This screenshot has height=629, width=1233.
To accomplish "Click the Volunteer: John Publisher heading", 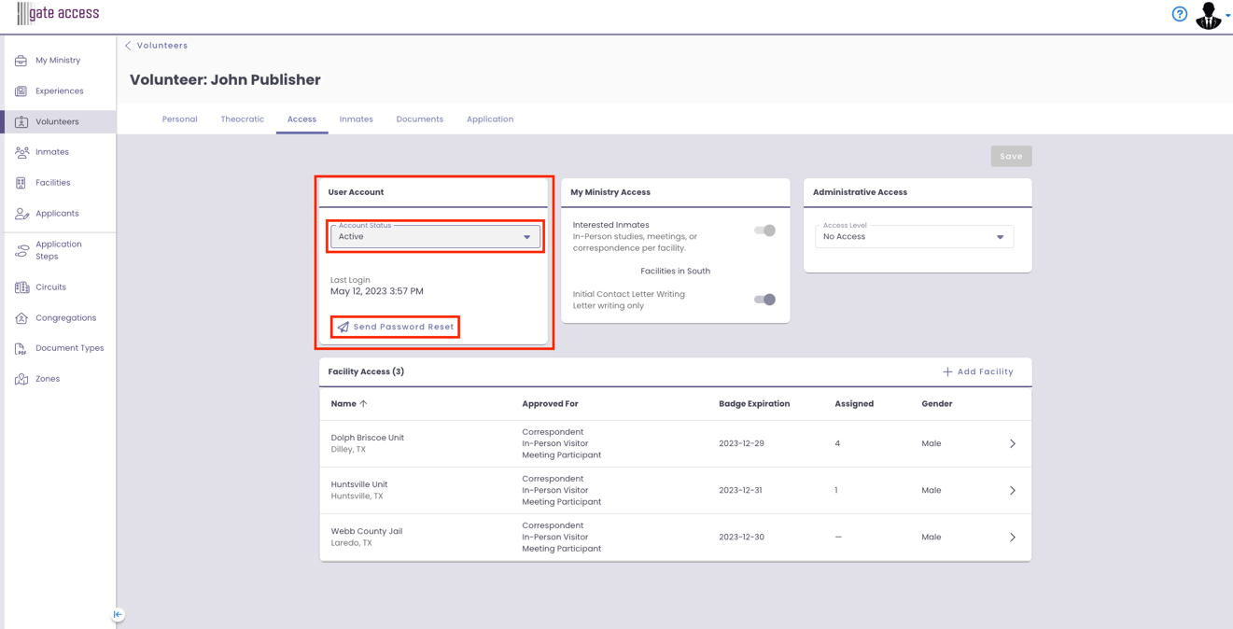I will pos(225,80).
